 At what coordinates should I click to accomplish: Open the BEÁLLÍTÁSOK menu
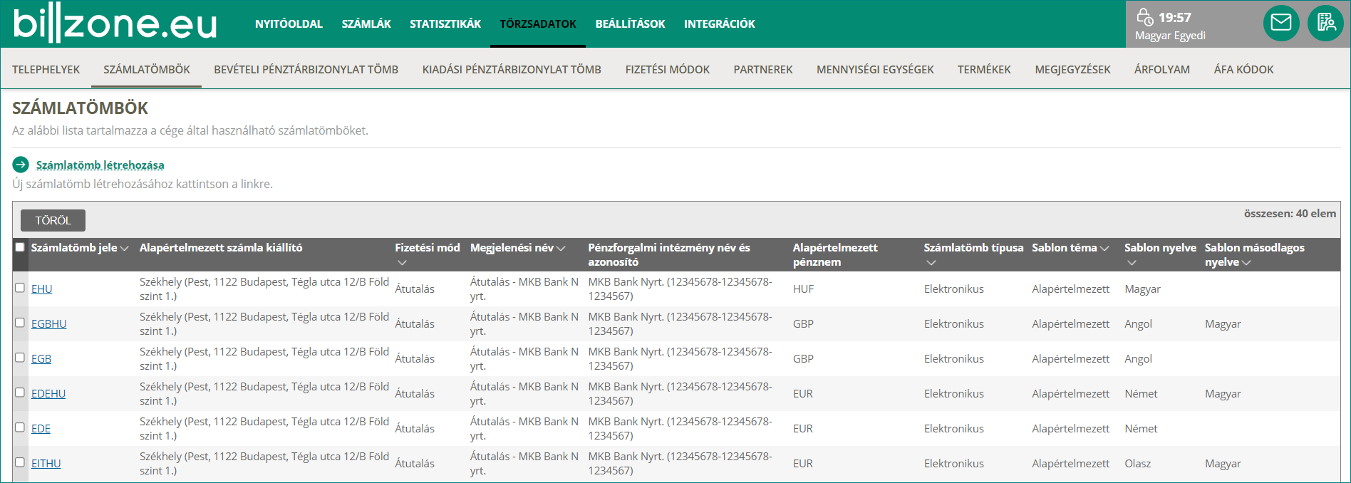tap(631, 24)
